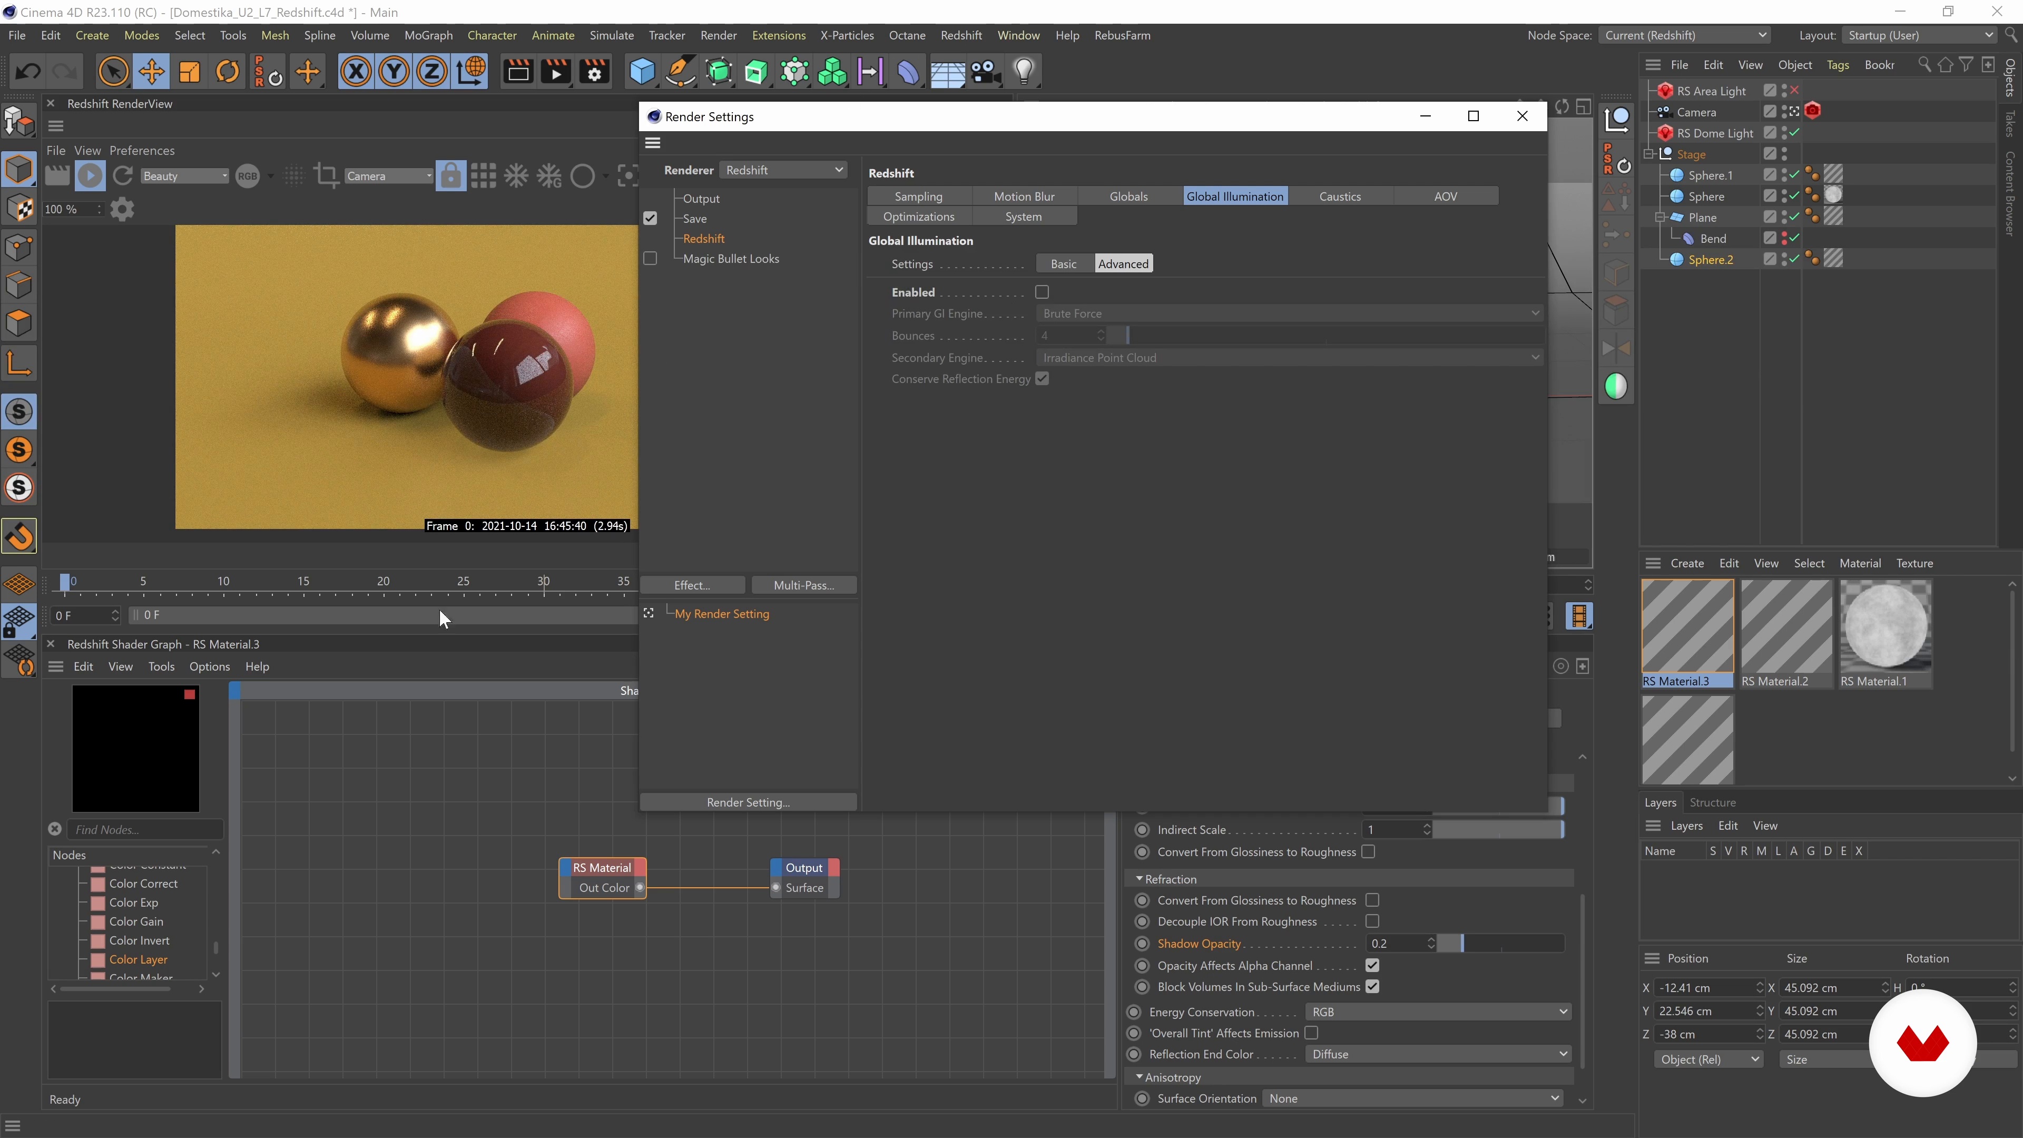Switch to the AOV tab
2023x1138 pixels.
pyautogui.click(x=1446, y=197)
